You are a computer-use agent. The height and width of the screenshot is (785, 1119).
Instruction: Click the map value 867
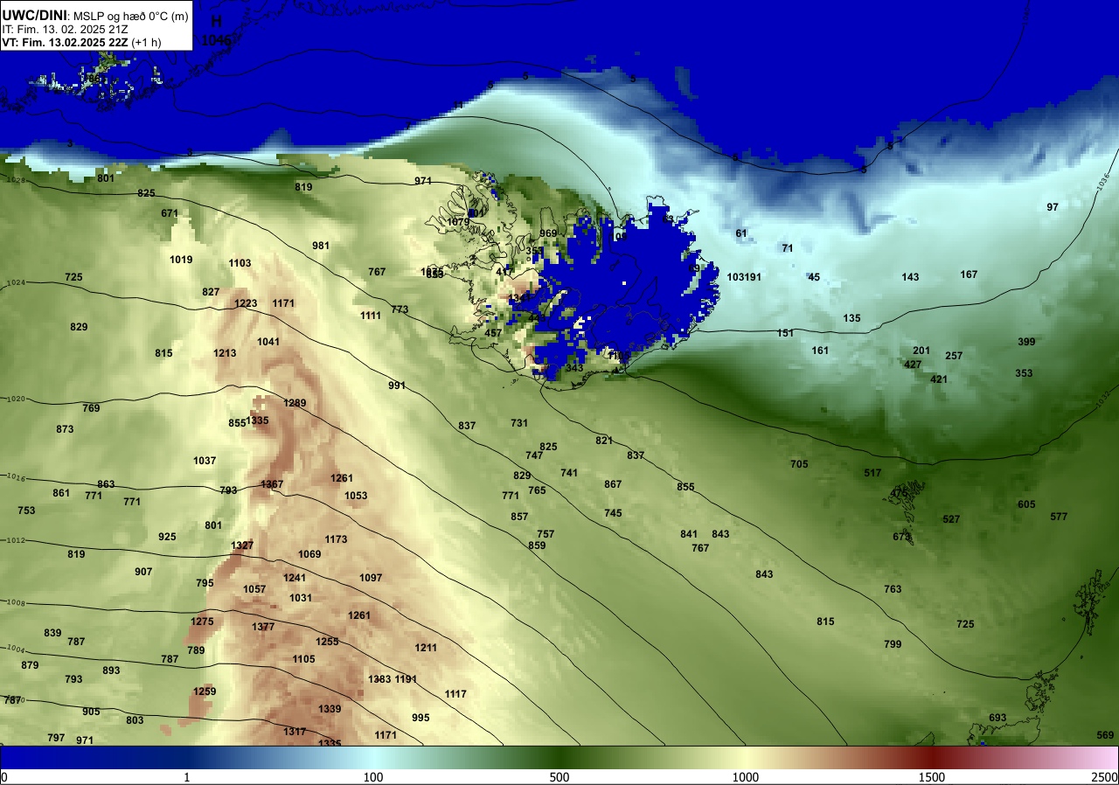click(613, 484)
